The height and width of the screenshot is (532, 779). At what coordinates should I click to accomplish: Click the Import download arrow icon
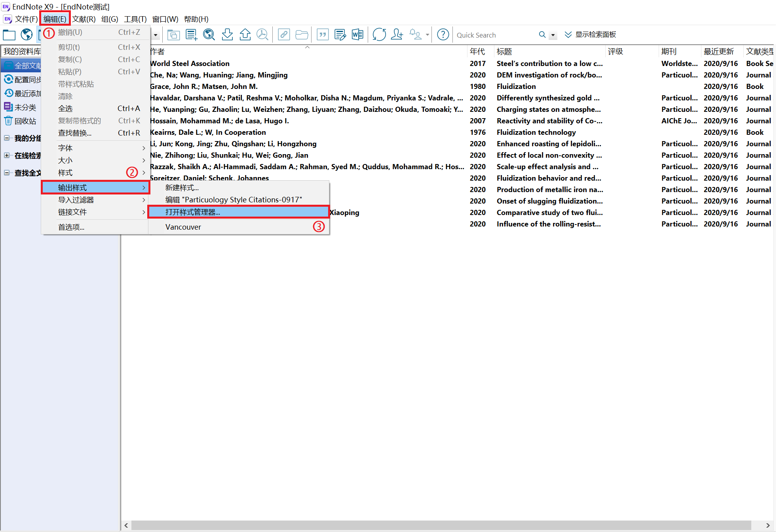point(227,35)
